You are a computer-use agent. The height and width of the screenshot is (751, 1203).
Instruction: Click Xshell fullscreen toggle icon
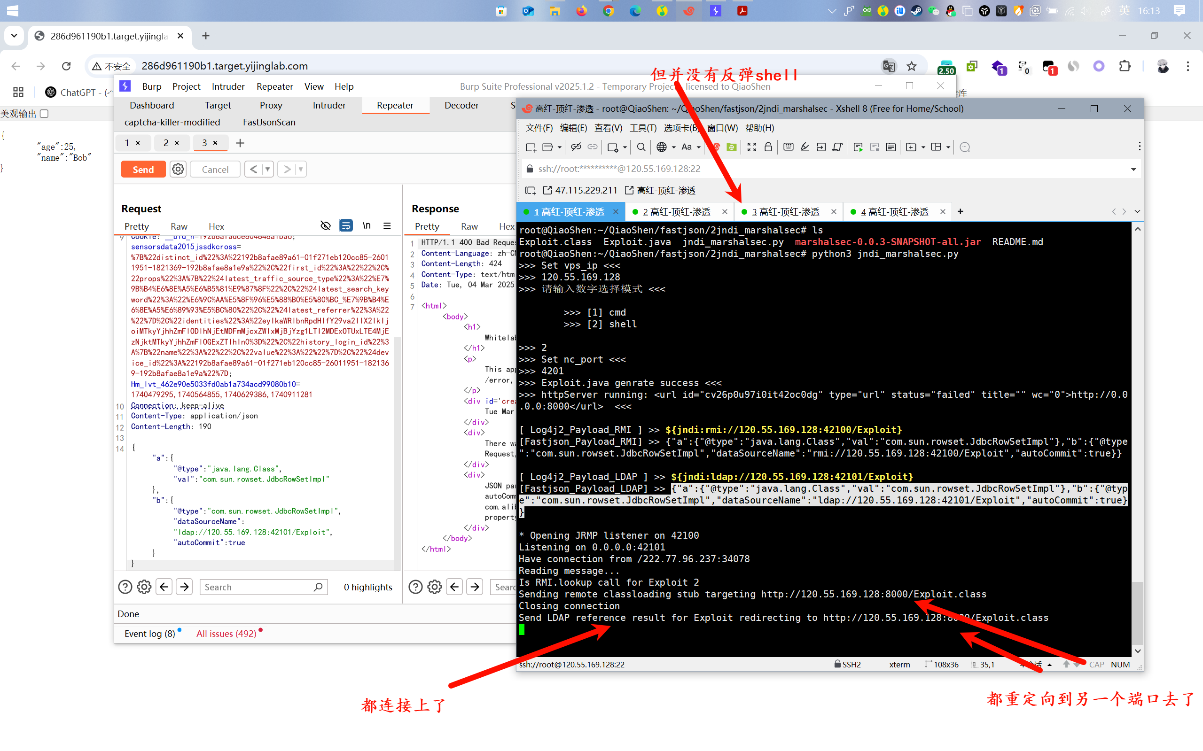[752, 147]
